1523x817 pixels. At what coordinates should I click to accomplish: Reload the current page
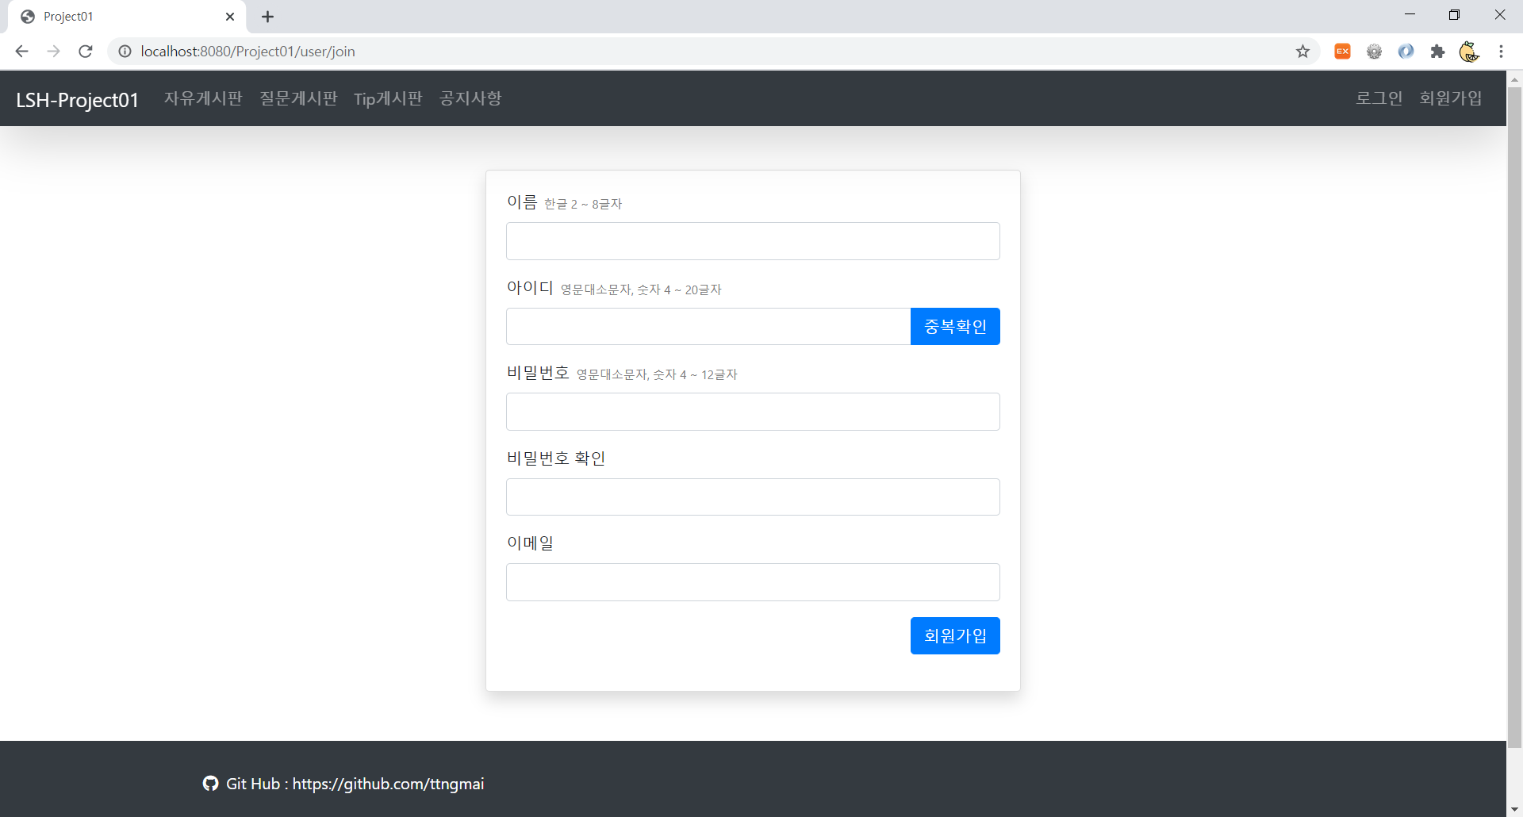(x=86, y=52)
